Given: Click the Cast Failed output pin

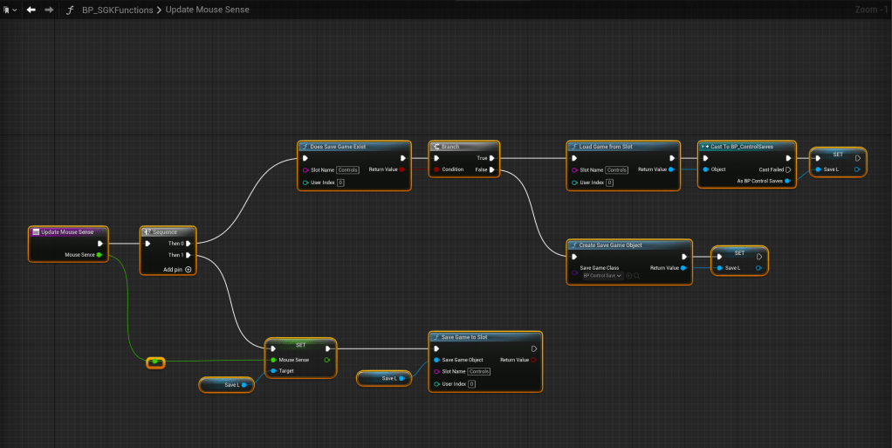Looking at the screenshot, I should pyautogui.click(x=787, y=169).
